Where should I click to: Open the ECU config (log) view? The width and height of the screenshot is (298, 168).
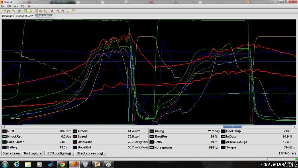point(59,153)
